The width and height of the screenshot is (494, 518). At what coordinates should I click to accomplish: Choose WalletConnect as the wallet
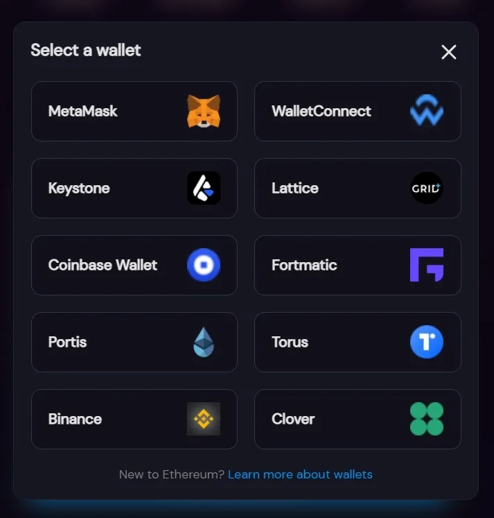pyautogui.click(x=358, y=112)
